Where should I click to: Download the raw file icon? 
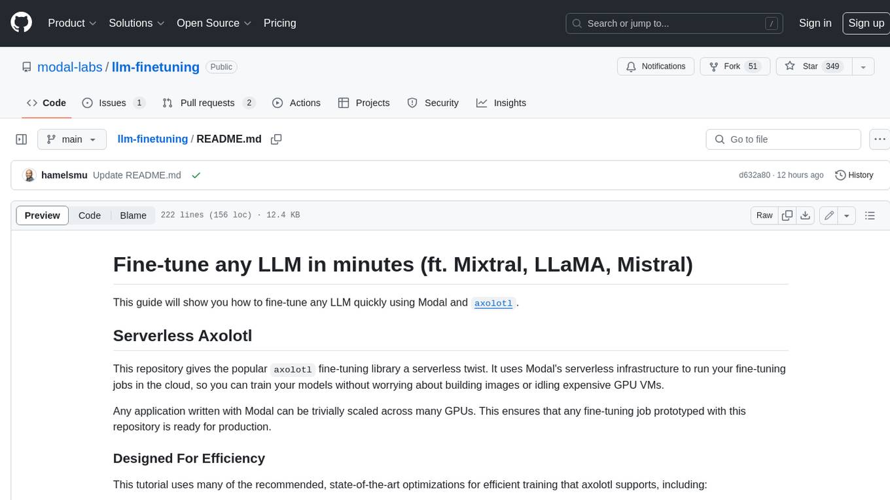806,215
